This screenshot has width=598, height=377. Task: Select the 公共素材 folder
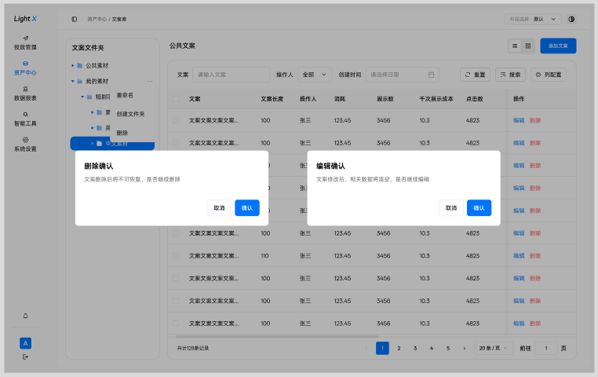97,66
